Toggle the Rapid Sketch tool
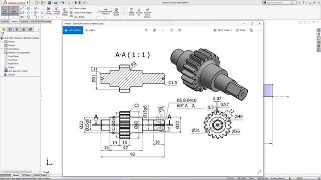The width and height of the screenshot is (321, 180). pyautogui.click(x=131, y=12)
